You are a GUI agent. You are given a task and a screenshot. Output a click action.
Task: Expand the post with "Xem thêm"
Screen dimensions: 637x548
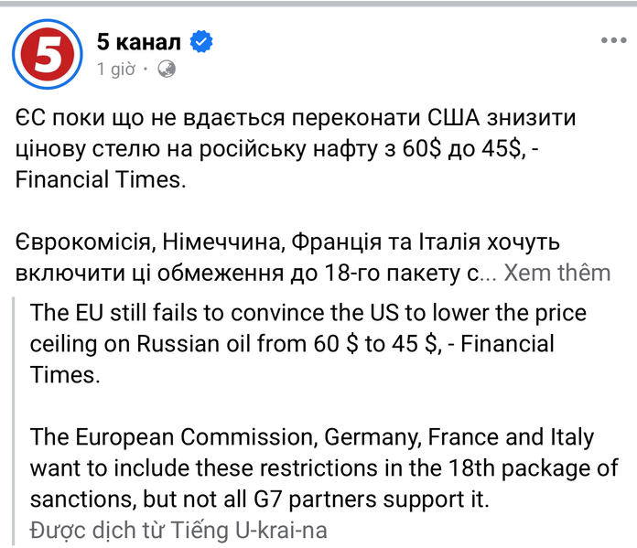pos(557,273)
